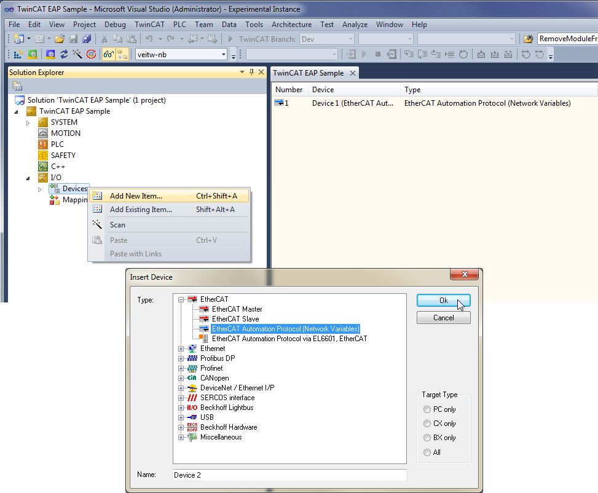The image size is (598, 493).
Task: Click TwinCAT Restart Run Mode green icon
Action: click(x=33, y=55)
